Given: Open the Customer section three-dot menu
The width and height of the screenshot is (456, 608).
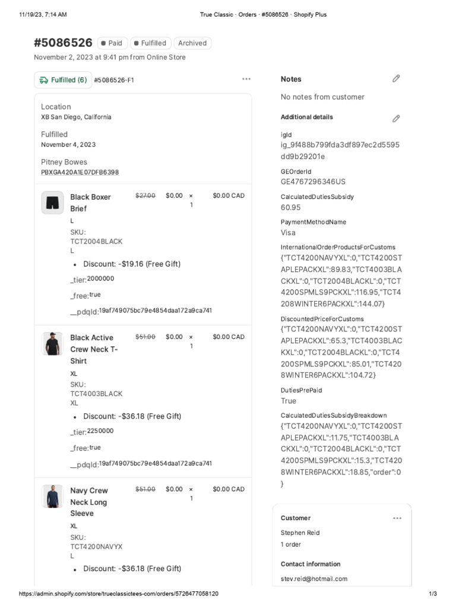Looking at the screenshot, I should [397, 518].
